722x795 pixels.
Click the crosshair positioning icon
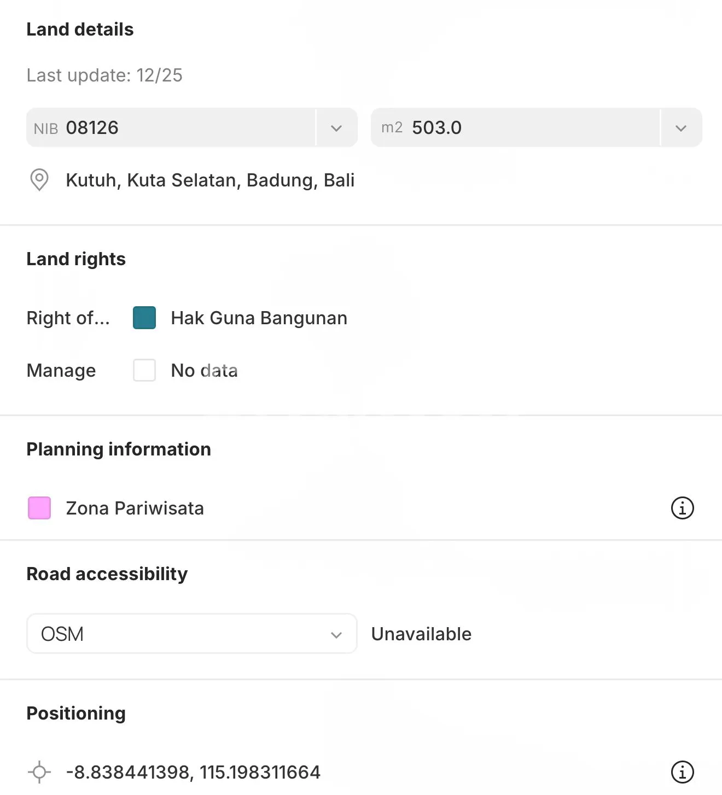[x=39, y=772]
